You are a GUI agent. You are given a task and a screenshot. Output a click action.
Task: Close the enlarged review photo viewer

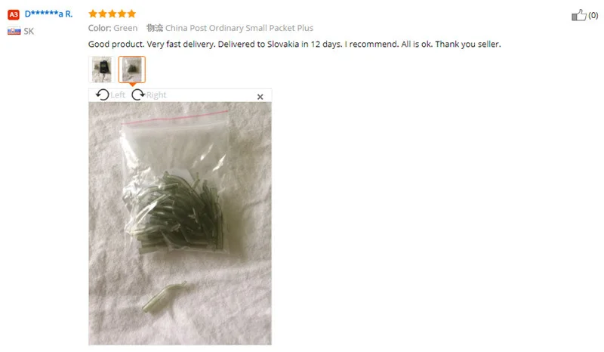tap(260, 97)
